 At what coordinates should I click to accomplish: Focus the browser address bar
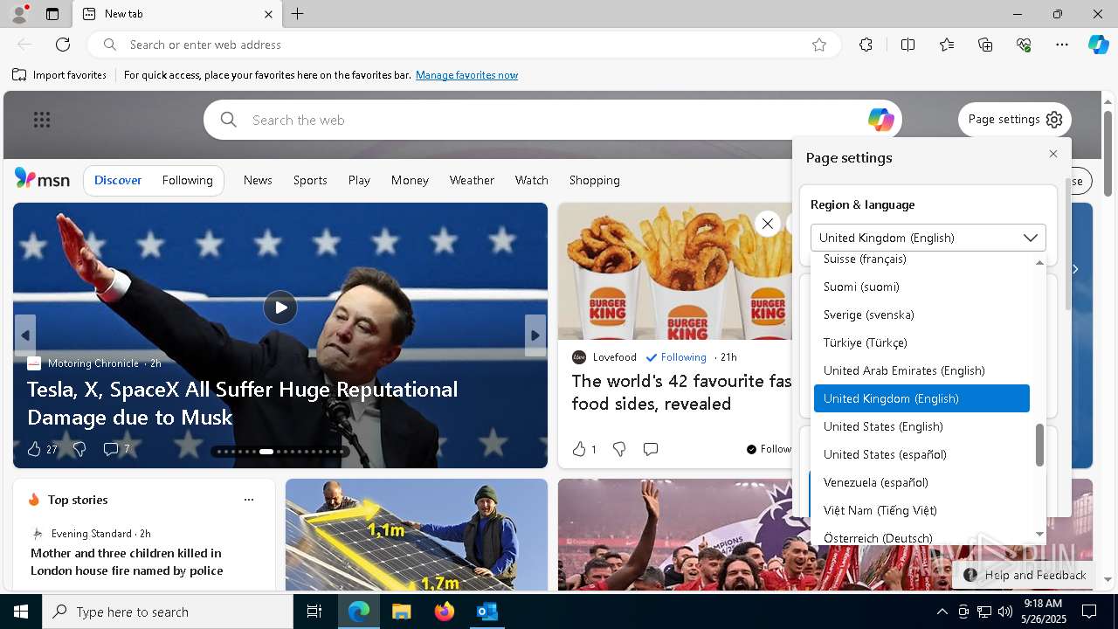(x=463, y=45)
